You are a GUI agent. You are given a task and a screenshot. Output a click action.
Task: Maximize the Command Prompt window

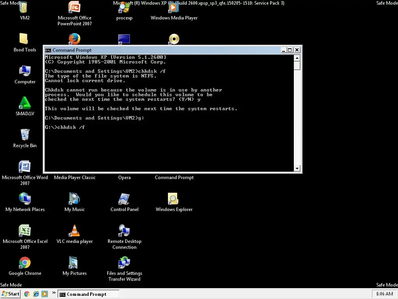(x=290, y=50)
